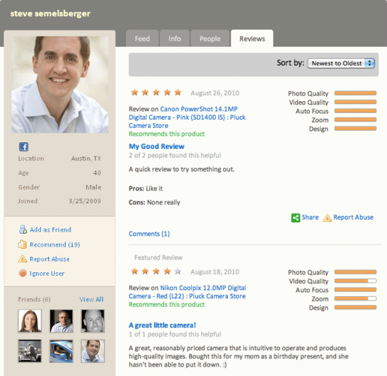The width and height of the screenshot is (387, 376).
Task: Click the Video Quality bar on the Nikon review
Action: coord(355,280)
